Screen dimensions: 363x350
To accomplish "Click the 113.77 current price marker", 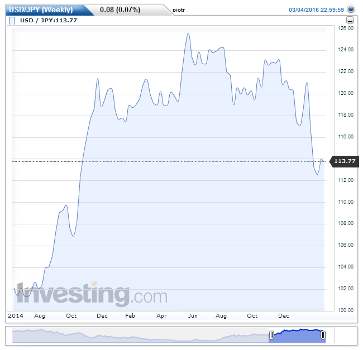I will point(344,161).
